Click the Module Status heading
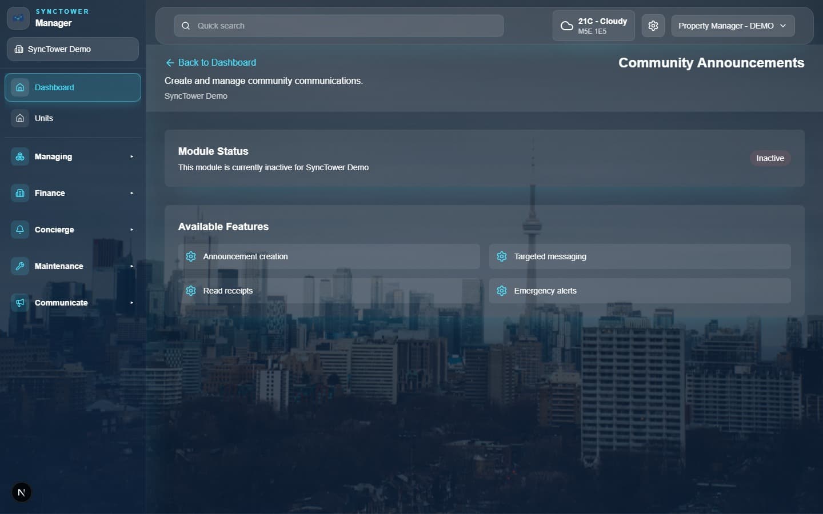Viewport: 823px width, 514px height. pyautogui.click(x=213, y=151)
